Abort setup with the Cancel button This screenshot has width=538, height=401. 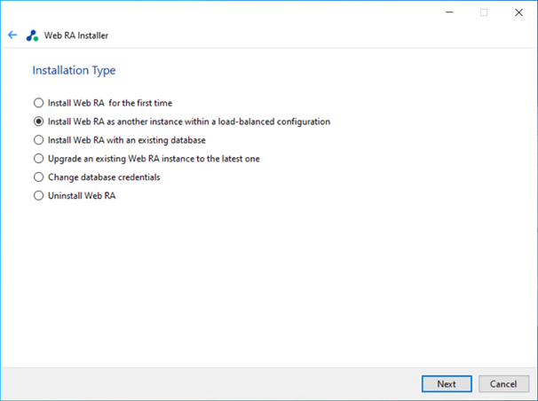pyautogui.click(x=503, y=384)
